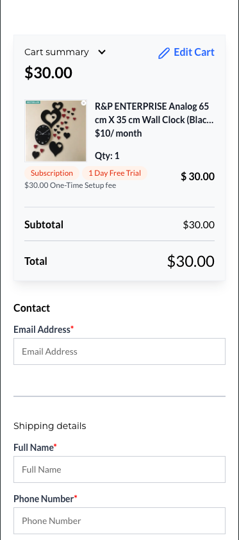Click the Cart summary label
239x540 pixels.
pos(56,52)
